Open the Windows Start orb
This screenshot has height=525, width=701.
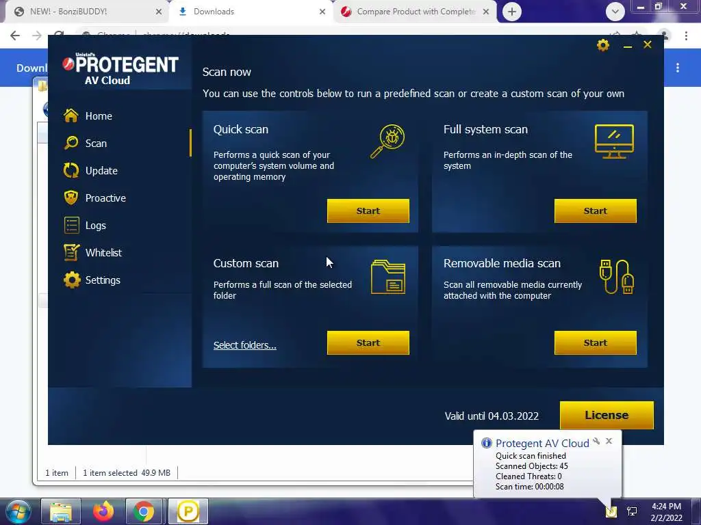point(18,511)
